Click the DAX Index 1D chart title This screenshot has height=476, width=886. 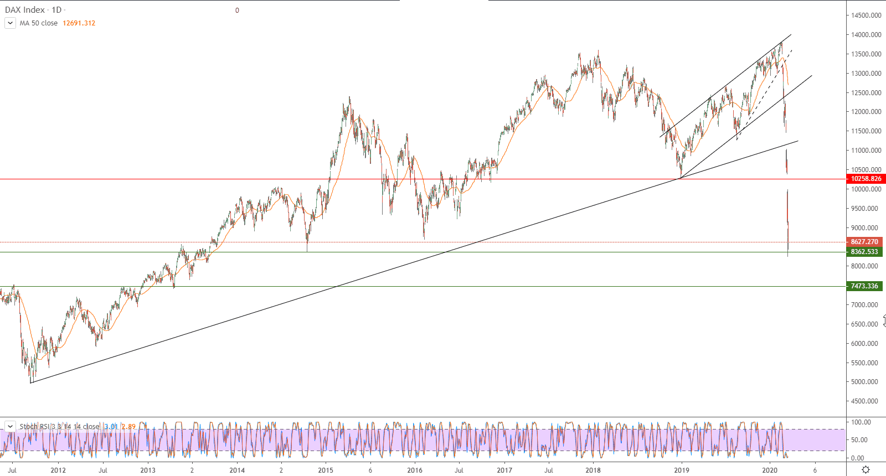pos(33,10)
